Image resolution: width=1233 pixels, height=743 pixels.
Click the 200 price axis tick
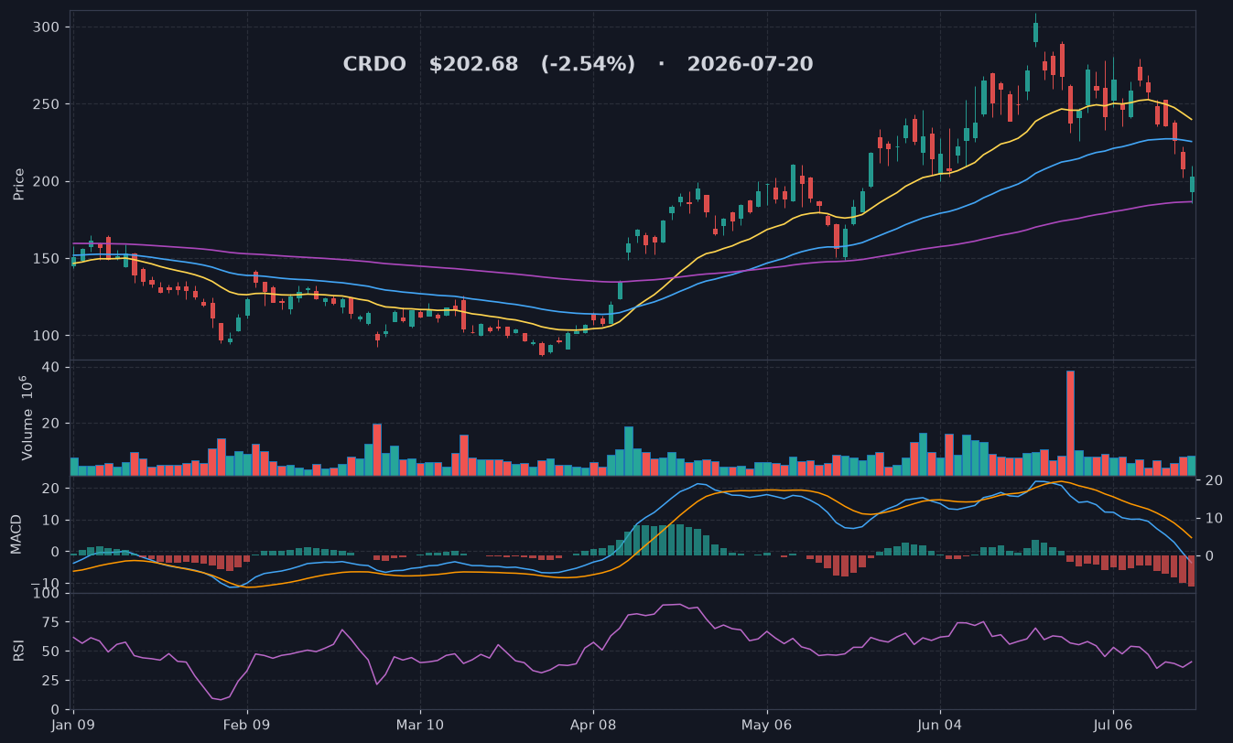(48, 181)
